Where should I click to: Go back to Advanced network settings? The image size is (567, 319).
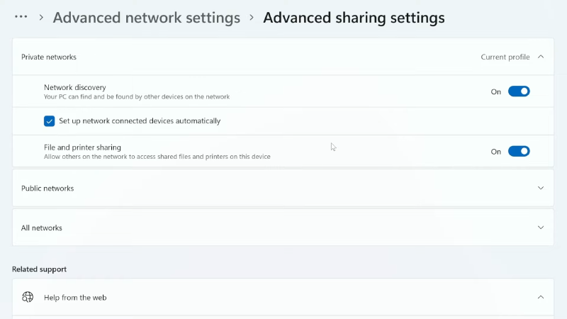coord(147,18)
